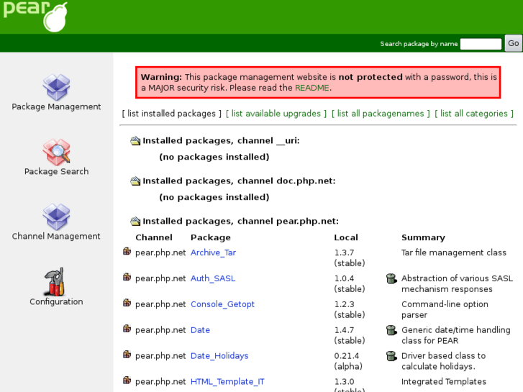Click package icon on Archive_Tar row
This screenshot has height=392, width=523.
127,252
